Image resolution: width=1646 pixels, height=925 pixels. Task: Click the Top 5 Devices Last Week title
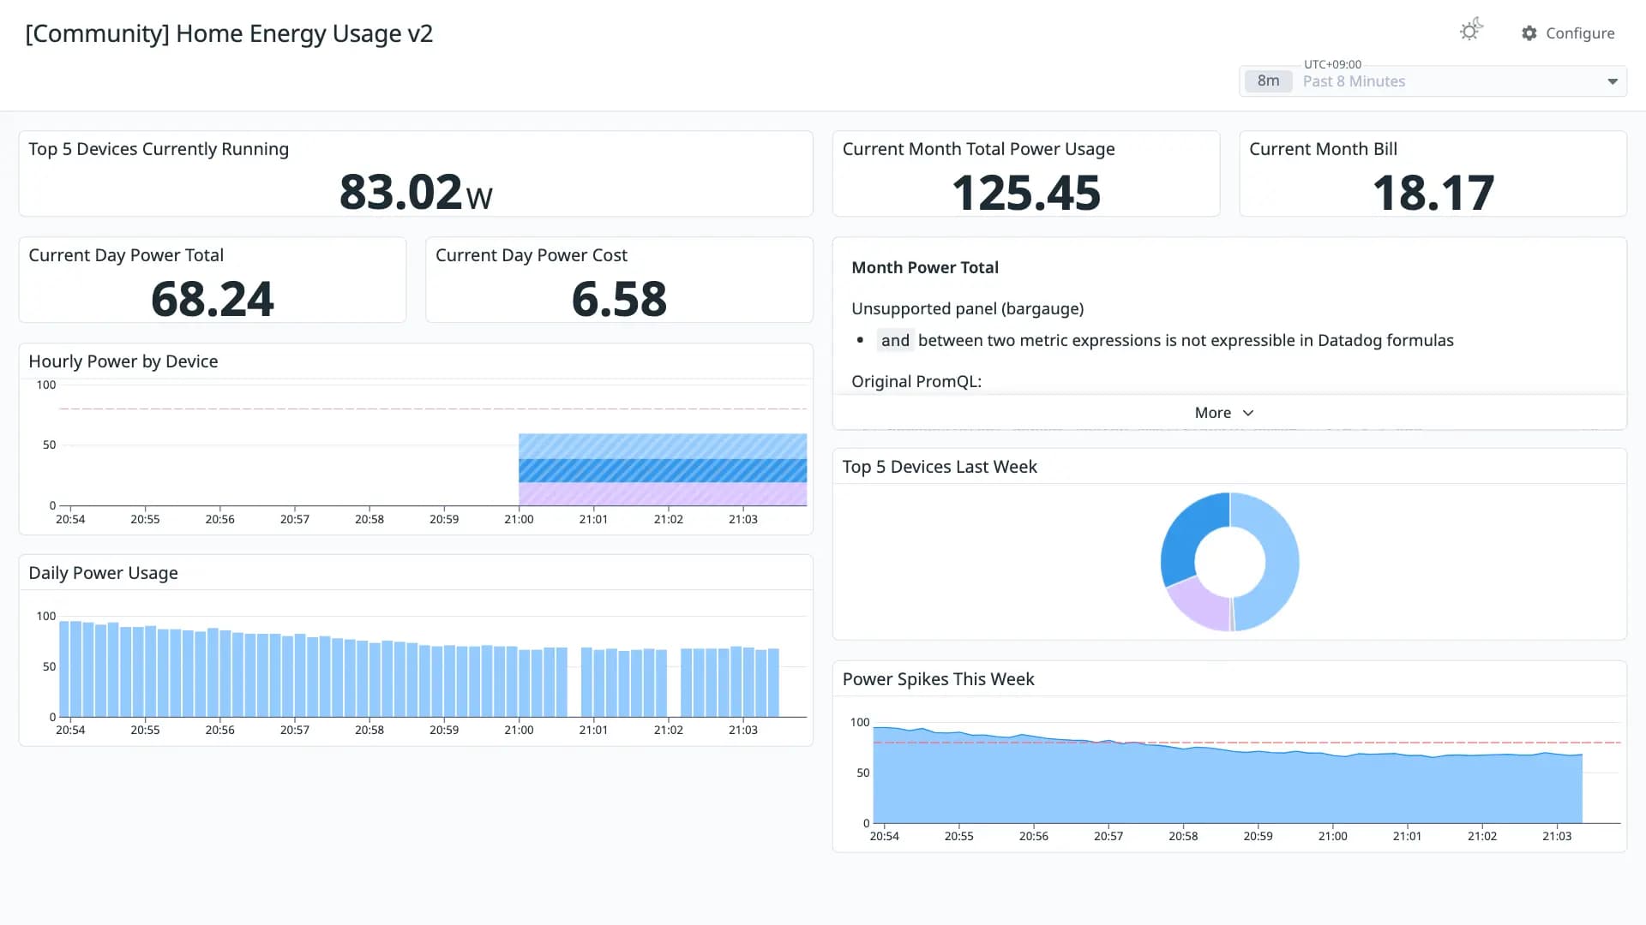pos(940,467)
